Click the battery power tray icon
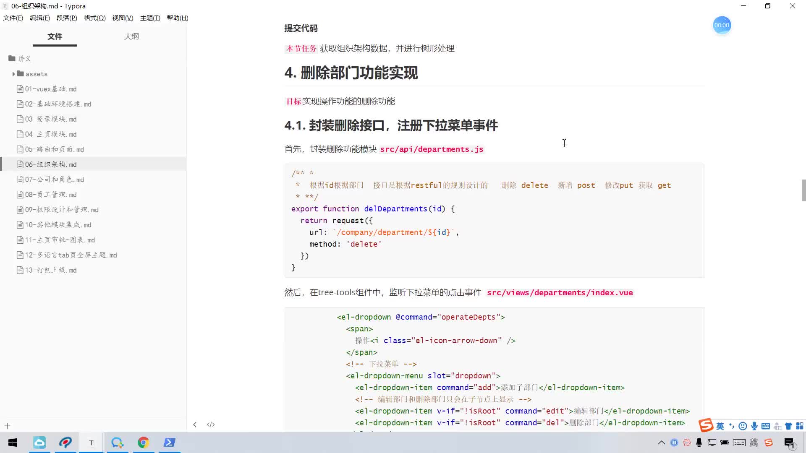Screen dimensions: 806x453 coord(725,443)
